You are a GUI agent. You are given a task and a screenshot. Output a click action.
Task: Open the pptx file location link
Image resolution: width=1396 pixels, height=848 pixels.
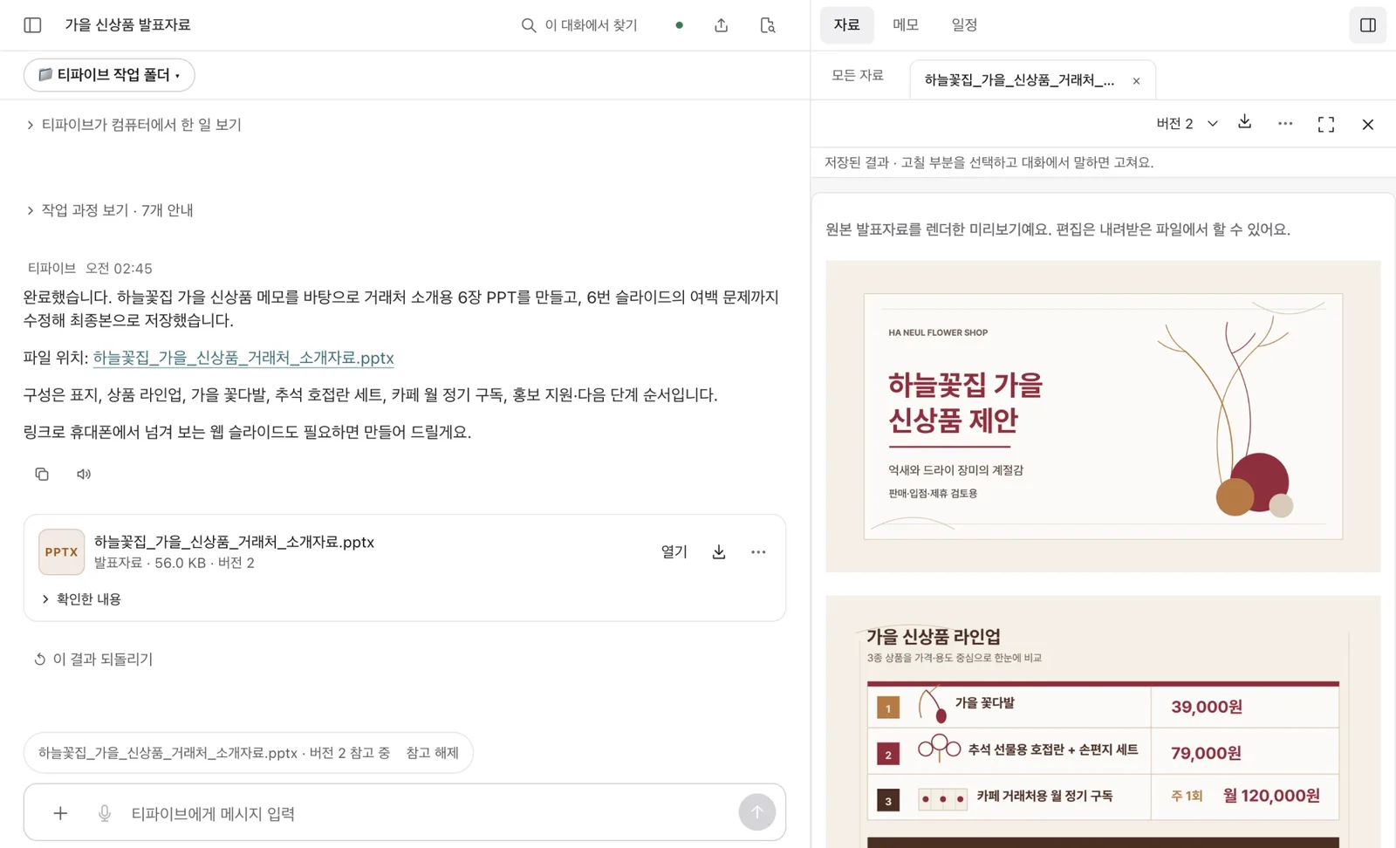(x=243, y=358)
